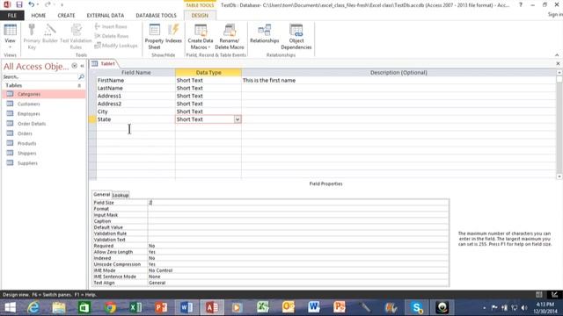Click the LastName field name cell
The height and width of the screenshot is (316, 563).
tap(135, 88)
